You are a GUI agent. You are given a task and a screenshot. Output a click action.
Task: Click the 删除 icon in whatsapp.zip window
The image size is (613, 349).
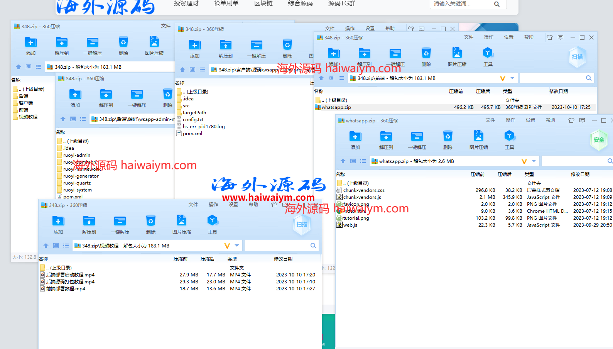click(x=448, y=140)
